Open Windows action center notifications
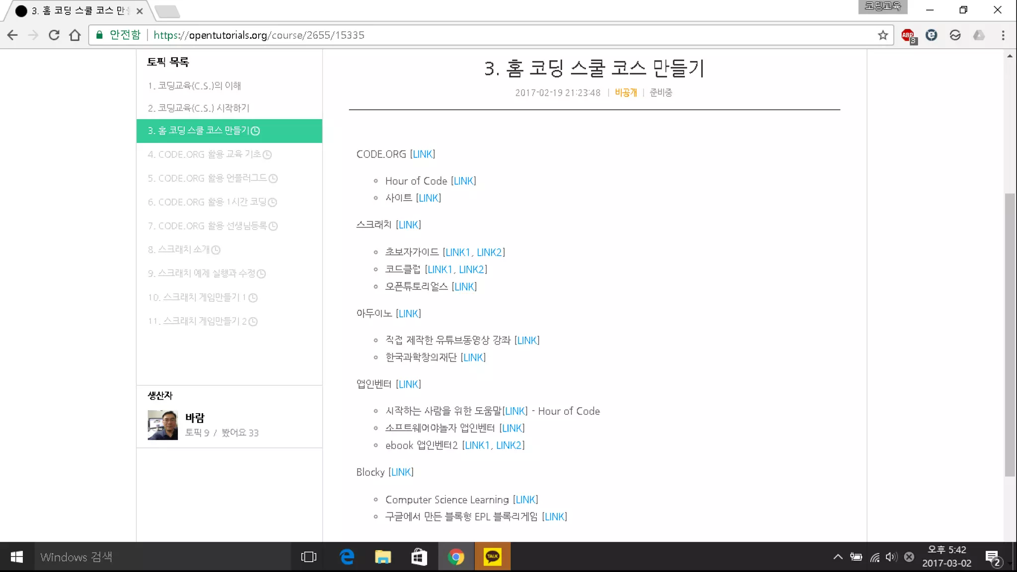1017x572 pixels. click(x=992, y=557)
